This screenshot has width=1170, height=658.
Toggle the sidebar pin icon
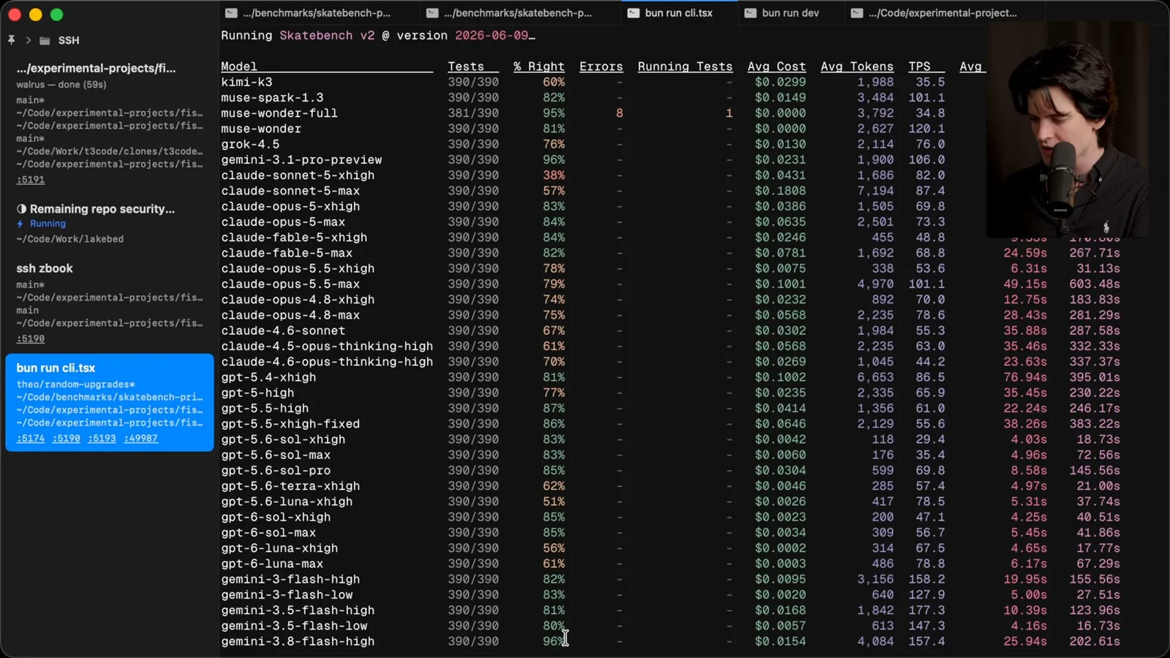pyautogui.click(x=11, y=40)
